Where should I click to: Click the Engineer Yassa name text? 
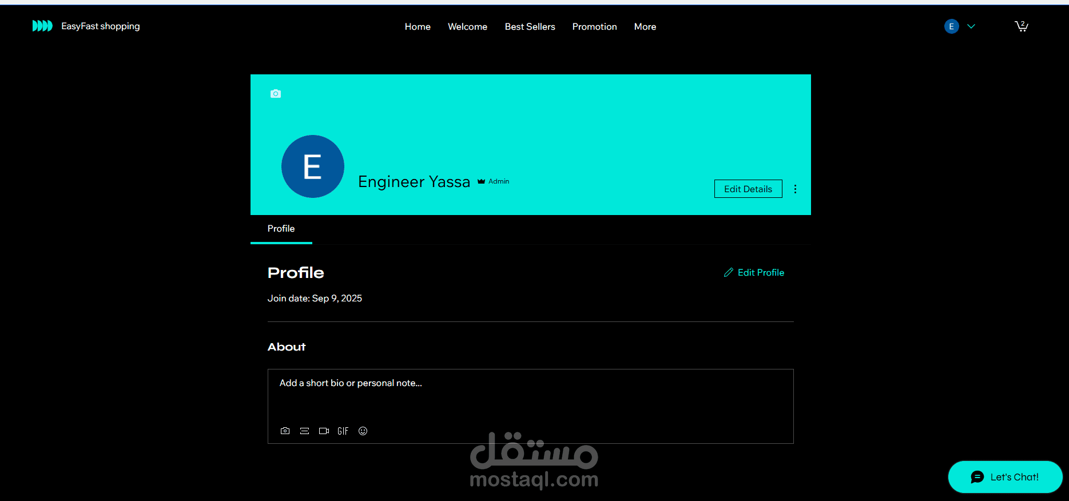coord(414,182)
